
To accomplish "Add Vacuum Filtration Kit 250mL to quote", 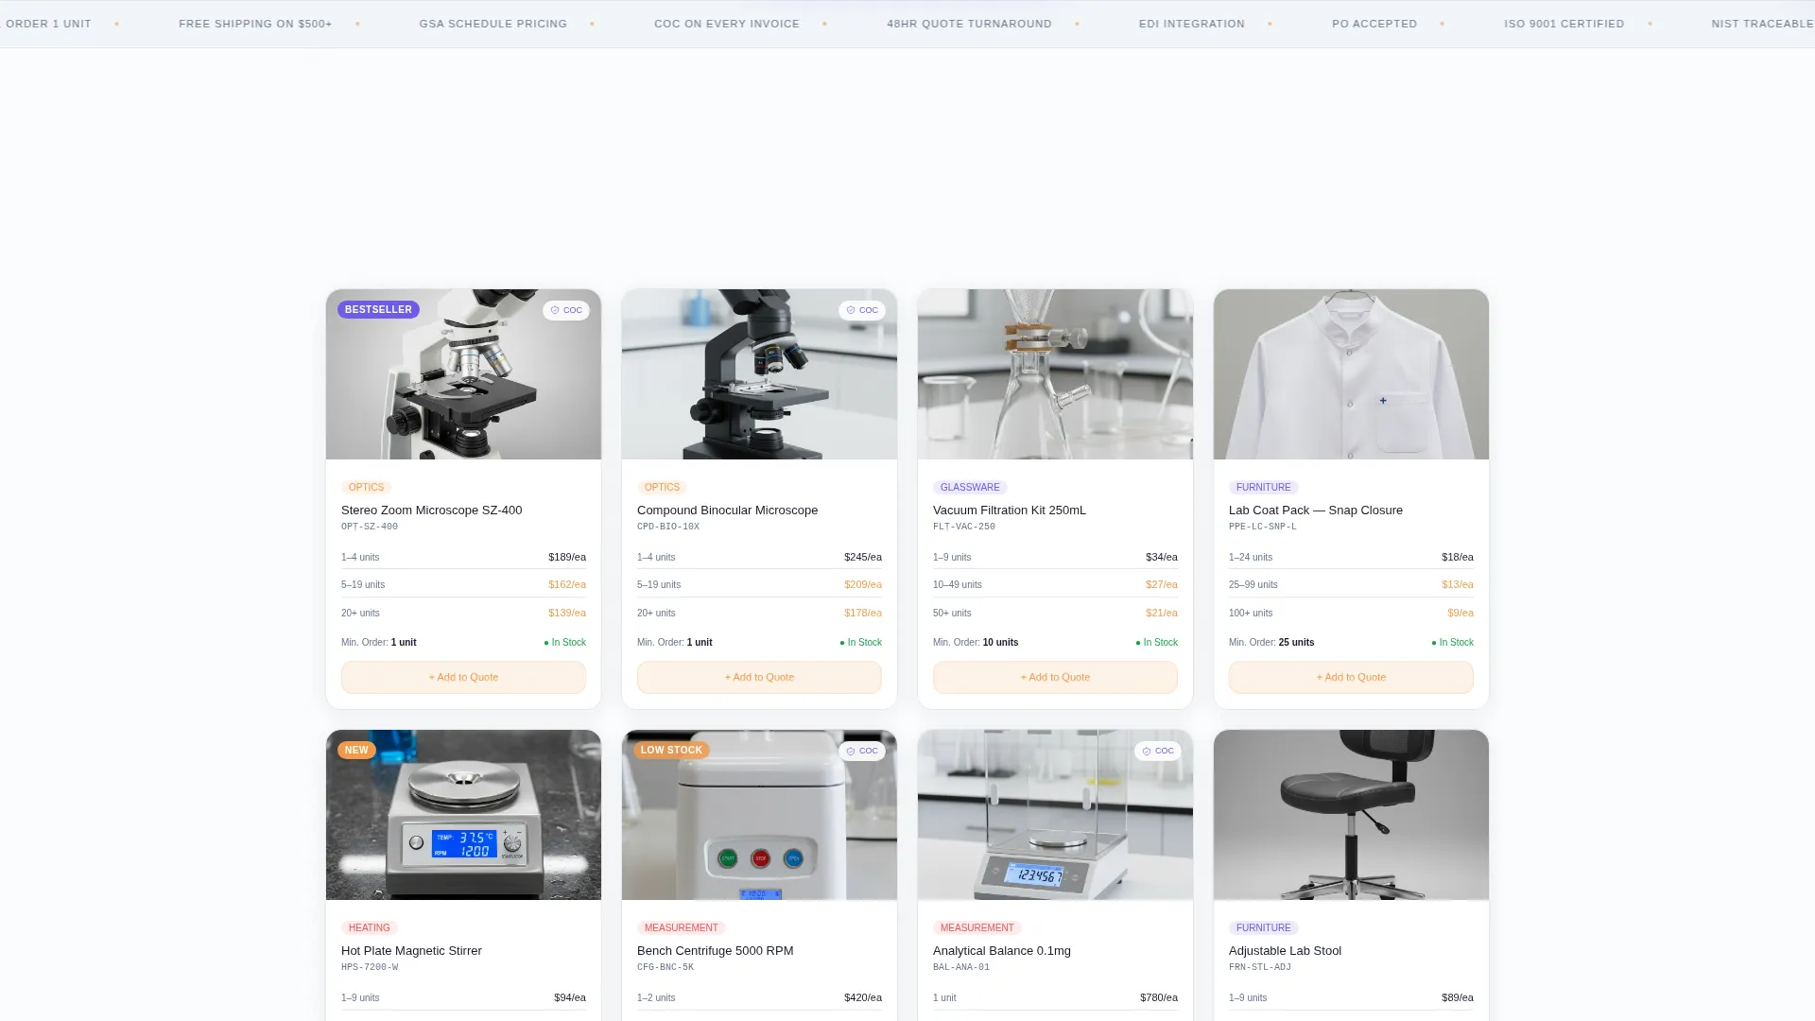I will (1055, 677).
